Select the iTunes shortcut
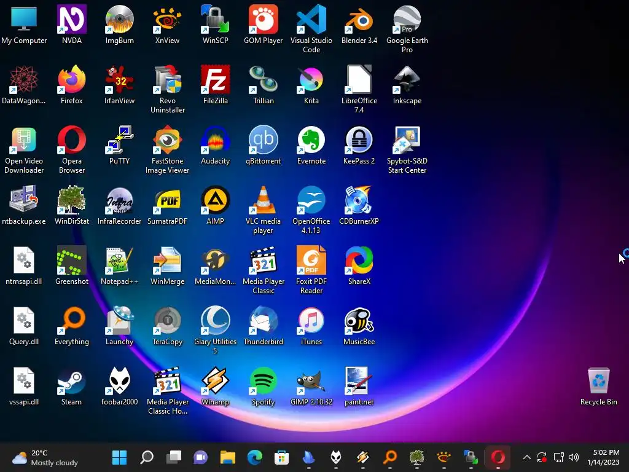The height and width of the screenshot is (472, 629). tap(311, 320)
